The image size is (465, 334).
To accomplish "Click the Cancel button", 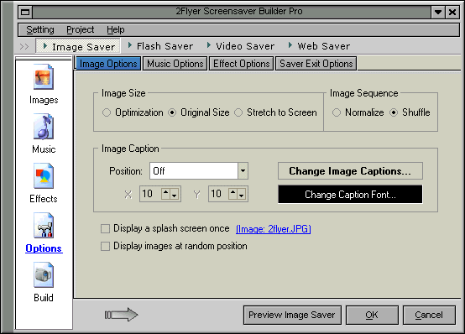I will click(429, 315).
